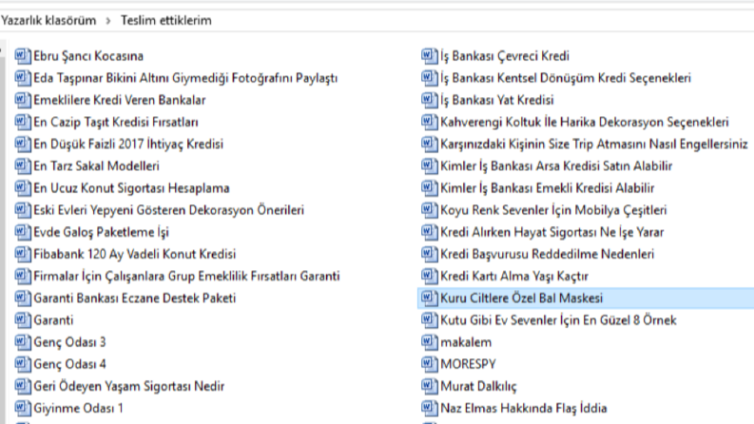754x424 pixels.
Task: Click the Word icon of Genç Odası 4
Action: pyautogui.click(x=23, y=364)
